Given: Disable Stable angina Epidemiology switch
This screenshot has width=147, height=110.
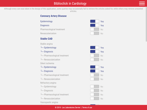Looking at the screenshot, I should tap(94, 48).
